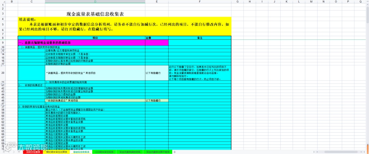
Task: Click 当期收到的出口退税的金额 cell
Action: coord(95,94)
